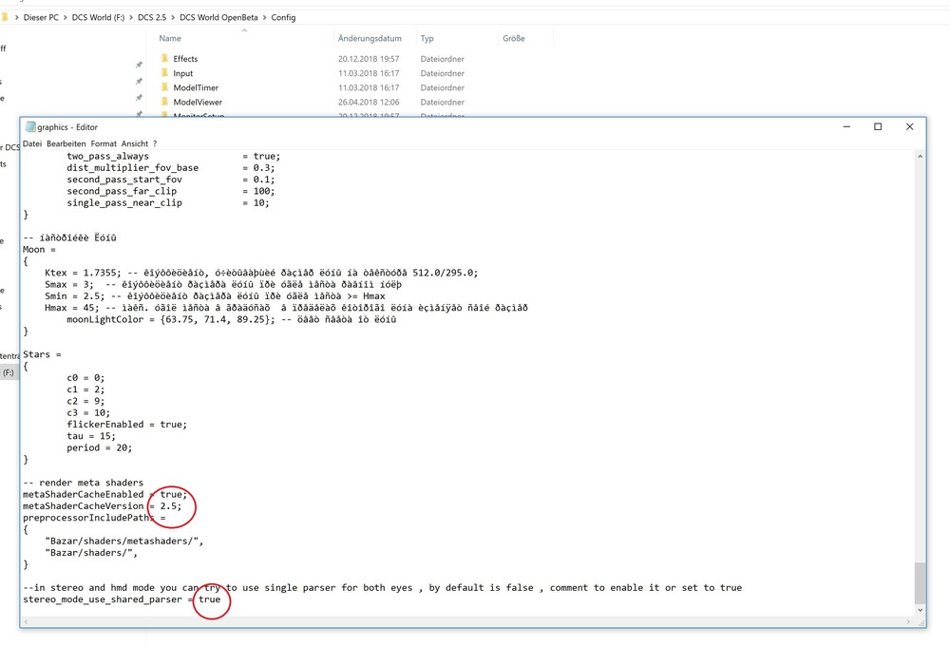The width and height of the screenshot is (950, 646).
Task: Go to DCS 2.5 breadcrumb
Action: [x=152, y=17]
